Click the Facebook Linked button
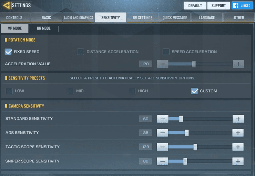Screen dimensions: 255x176 coord(242,5)
